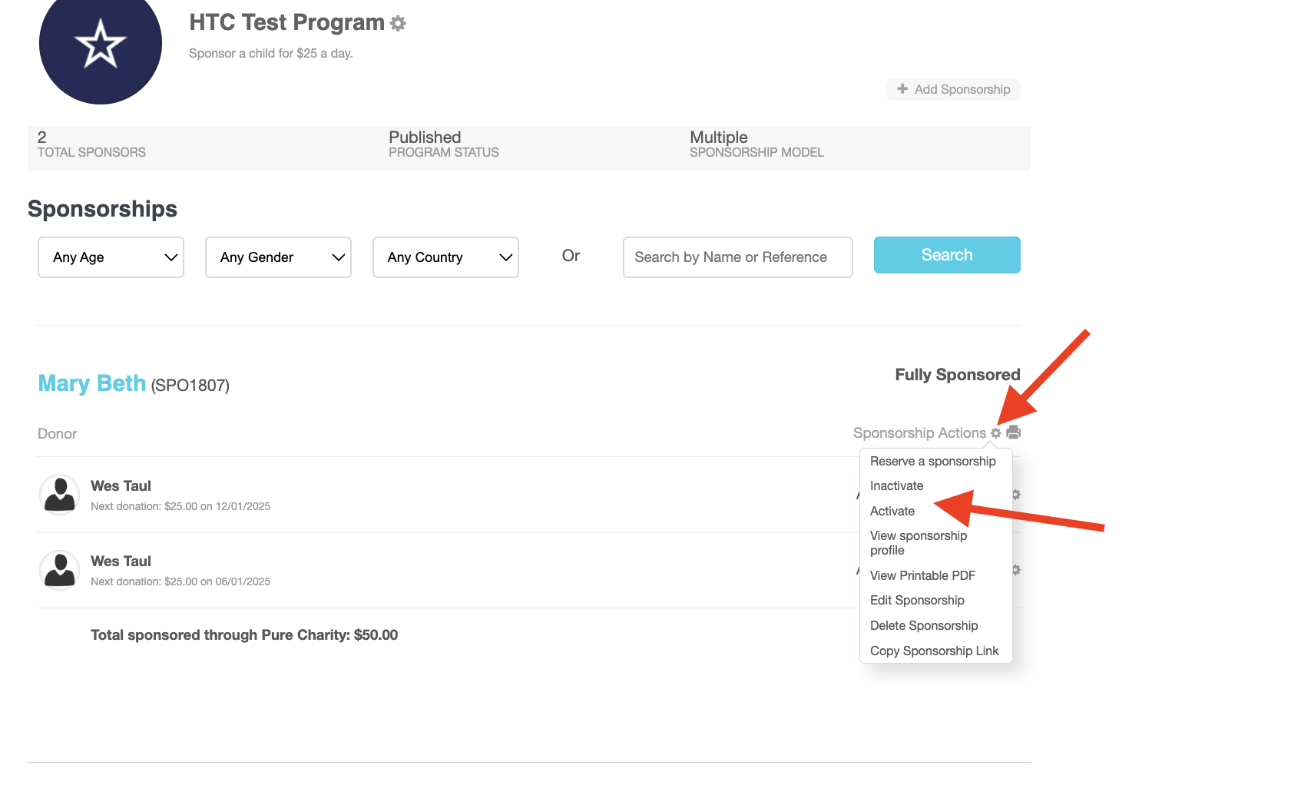Focus the Search by Name or Reference field

click(x=737, y=257)
